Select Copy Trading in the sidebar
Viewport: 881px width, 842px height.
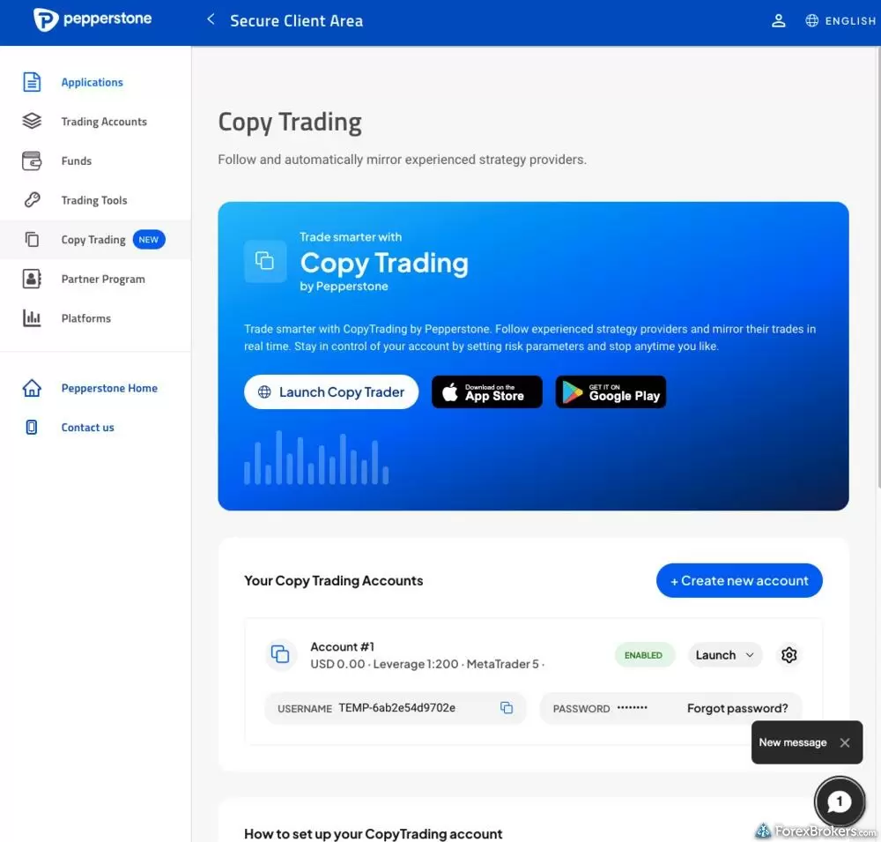93,240
